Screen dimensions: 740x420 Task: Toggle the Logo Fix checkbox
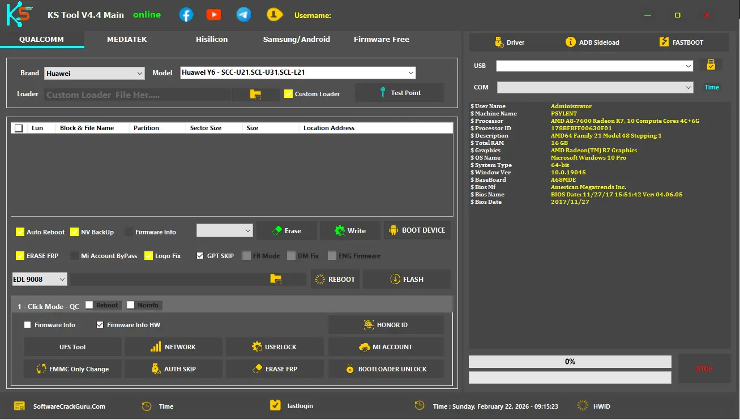[148, 256]
